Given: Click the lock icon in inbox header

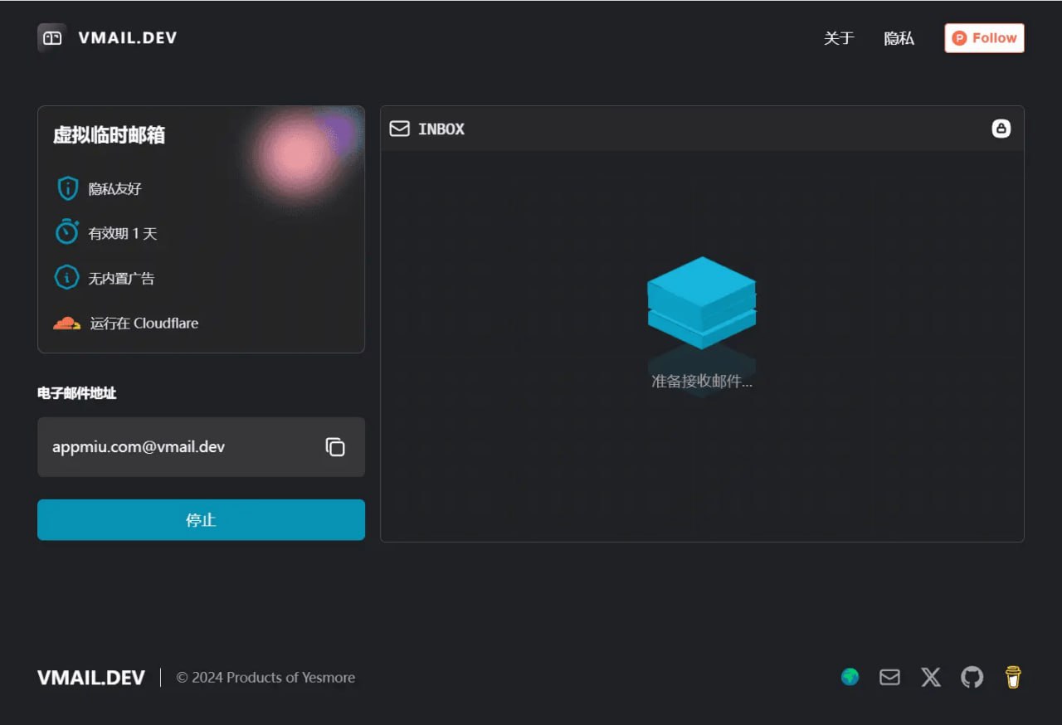Looking at the screenshot, I should pos(1001,129).
